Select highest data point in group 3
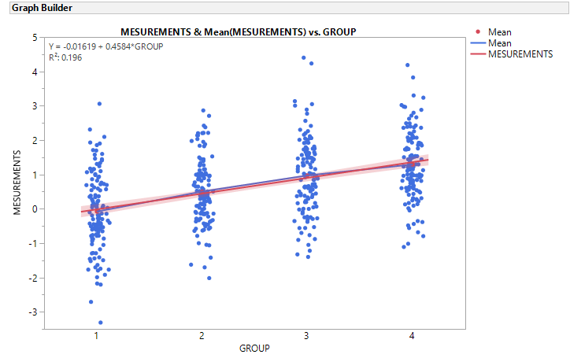This screenshot has height=358, width=570. tap(304, 57)
